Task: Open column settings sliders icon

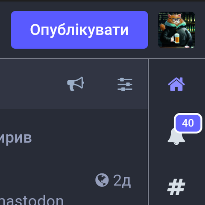Action: coord(125,84)
